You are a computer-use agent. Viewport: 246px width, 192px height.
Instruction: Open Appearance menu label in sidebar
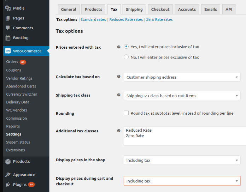[24, 175]
